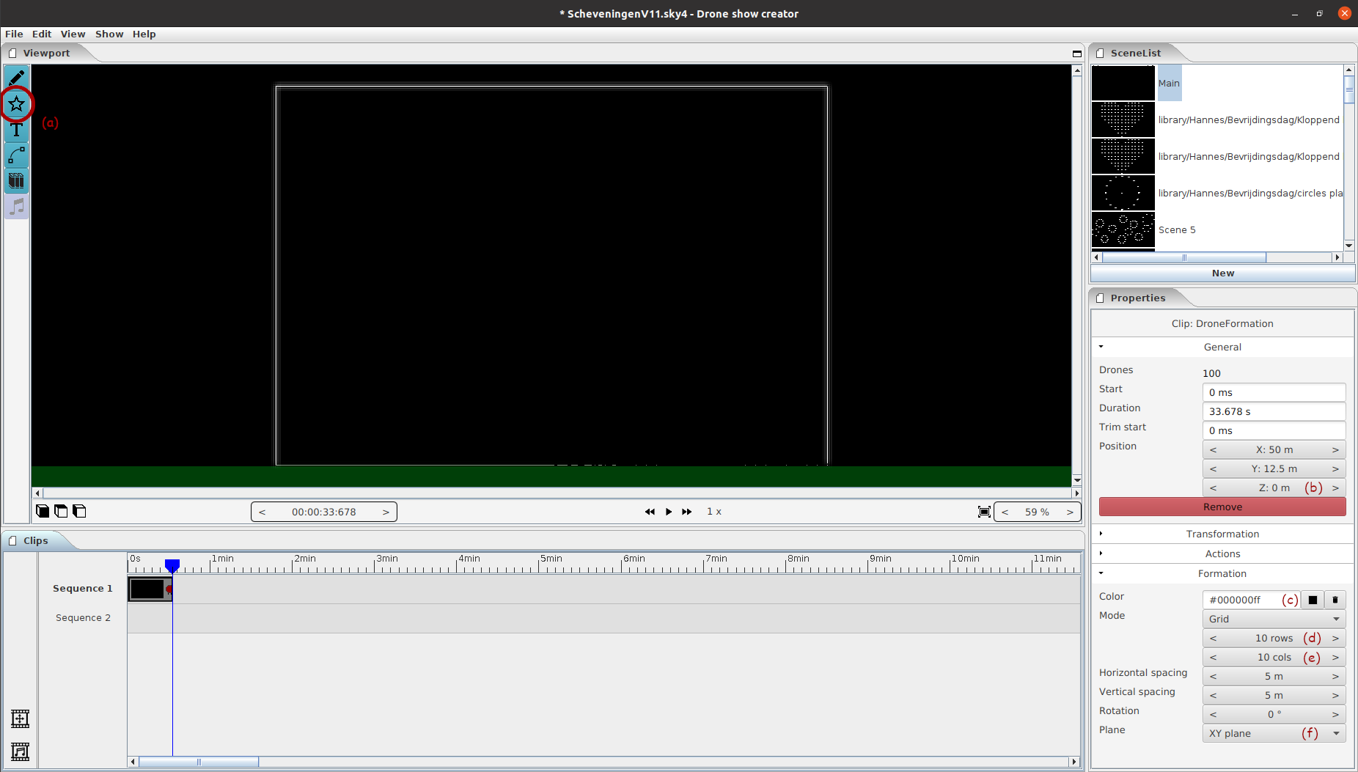Open the Help menu
1358x772 pixels.
[x=144, y=34]
